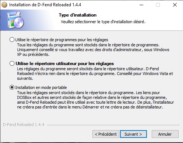Click the installer icon in the title bar
183x143 pixels.
tap(4, 5)
